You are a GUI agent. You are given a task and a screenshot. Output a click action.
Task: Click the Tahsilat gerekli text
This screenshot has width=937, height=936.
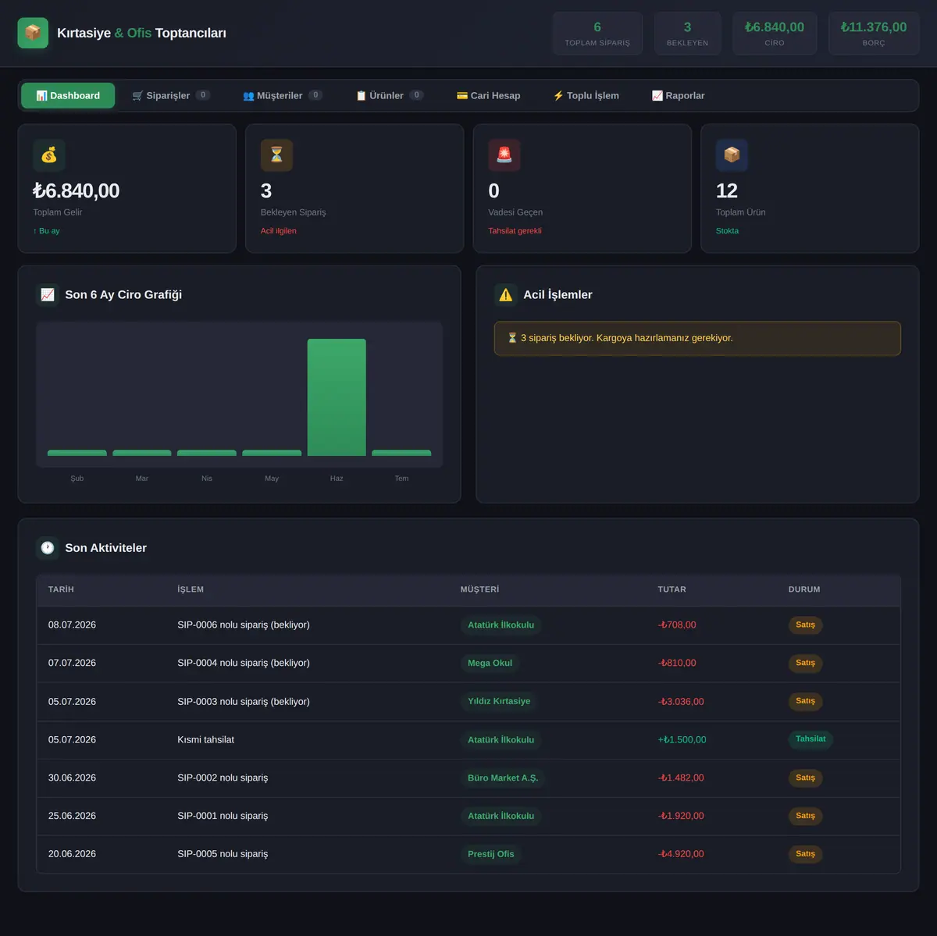[x=515, y=231]
